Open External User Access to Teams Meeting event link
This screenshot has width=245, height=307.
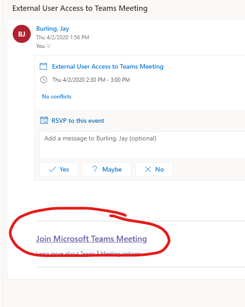click(108, 66)
